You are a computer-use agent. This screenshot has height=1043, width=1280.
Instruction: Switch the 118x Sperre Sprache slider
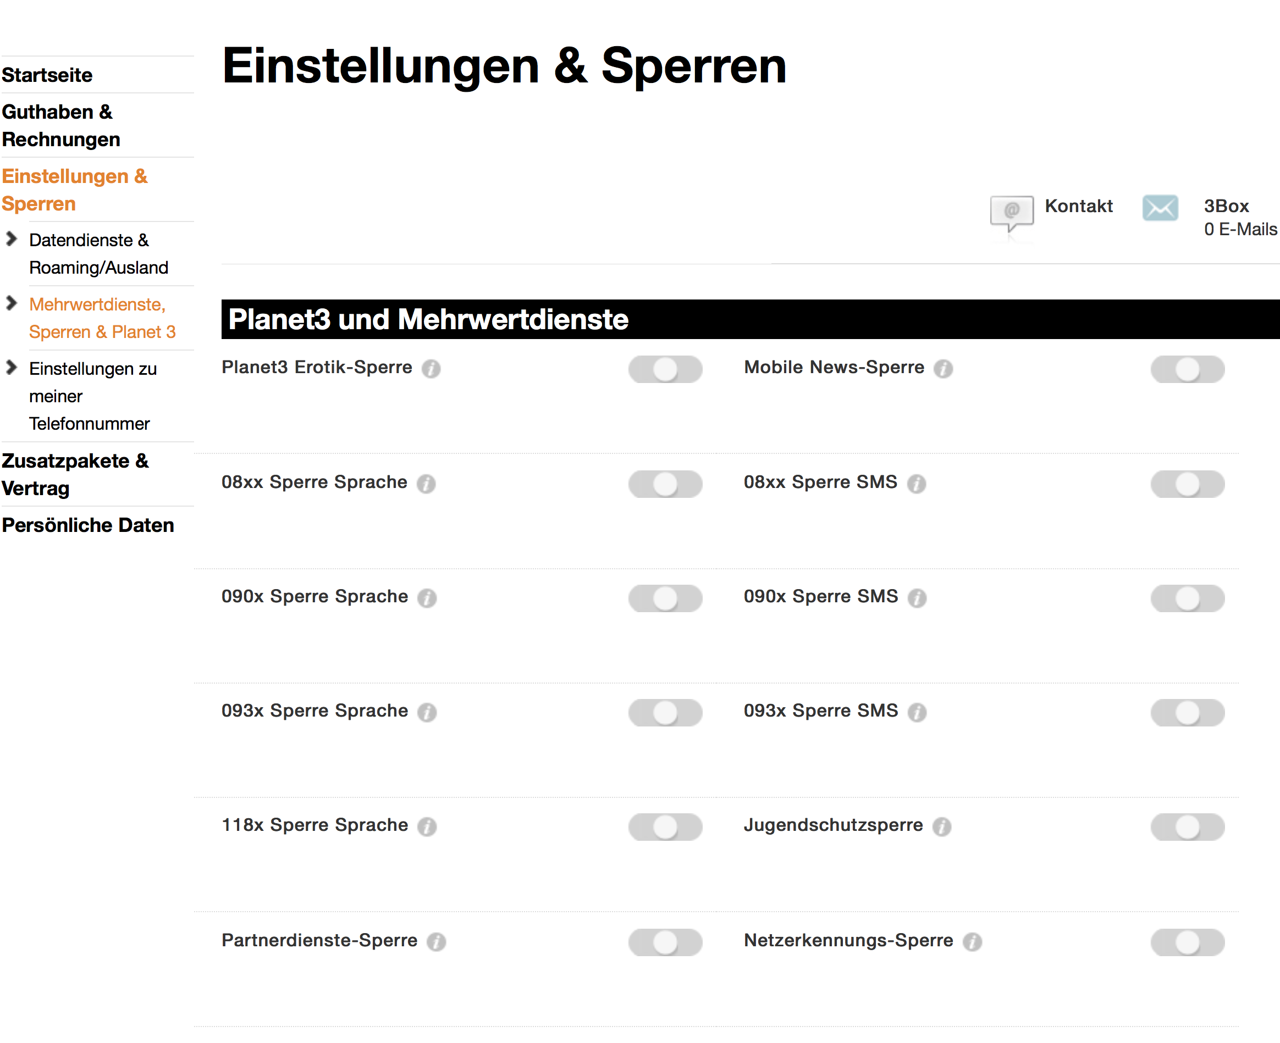click(665, 827)
